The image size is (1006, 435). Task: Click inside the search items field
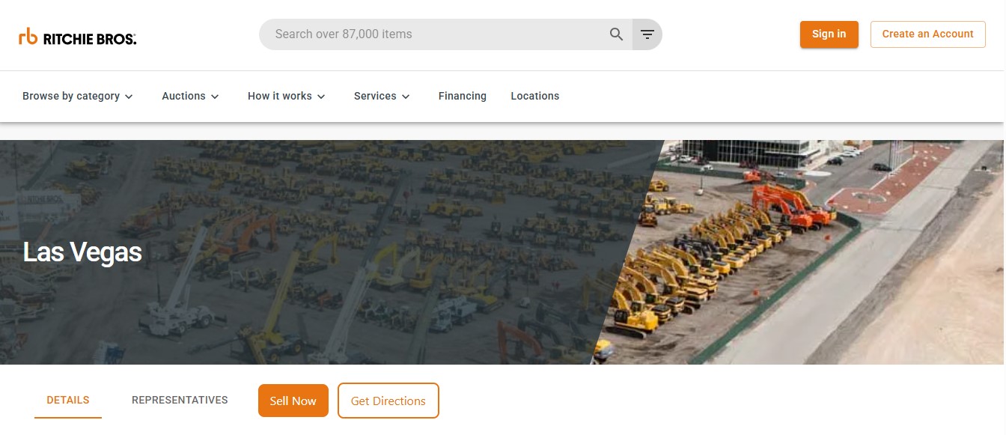(x=412, y=34)
